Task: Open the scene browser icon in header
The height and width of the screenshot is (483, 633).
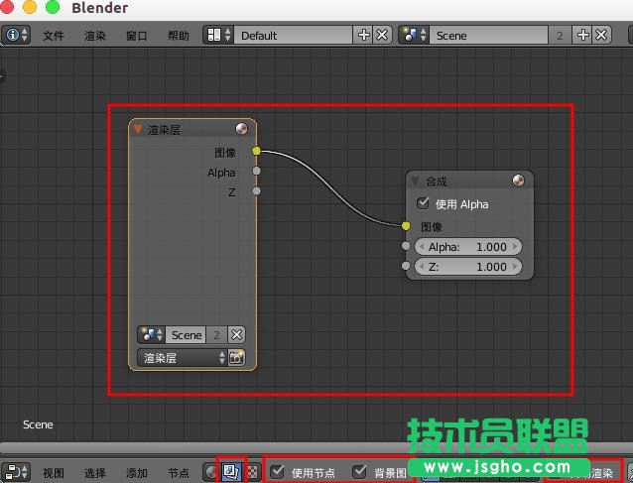Action: pyautogui.click(x=414, y=35)
